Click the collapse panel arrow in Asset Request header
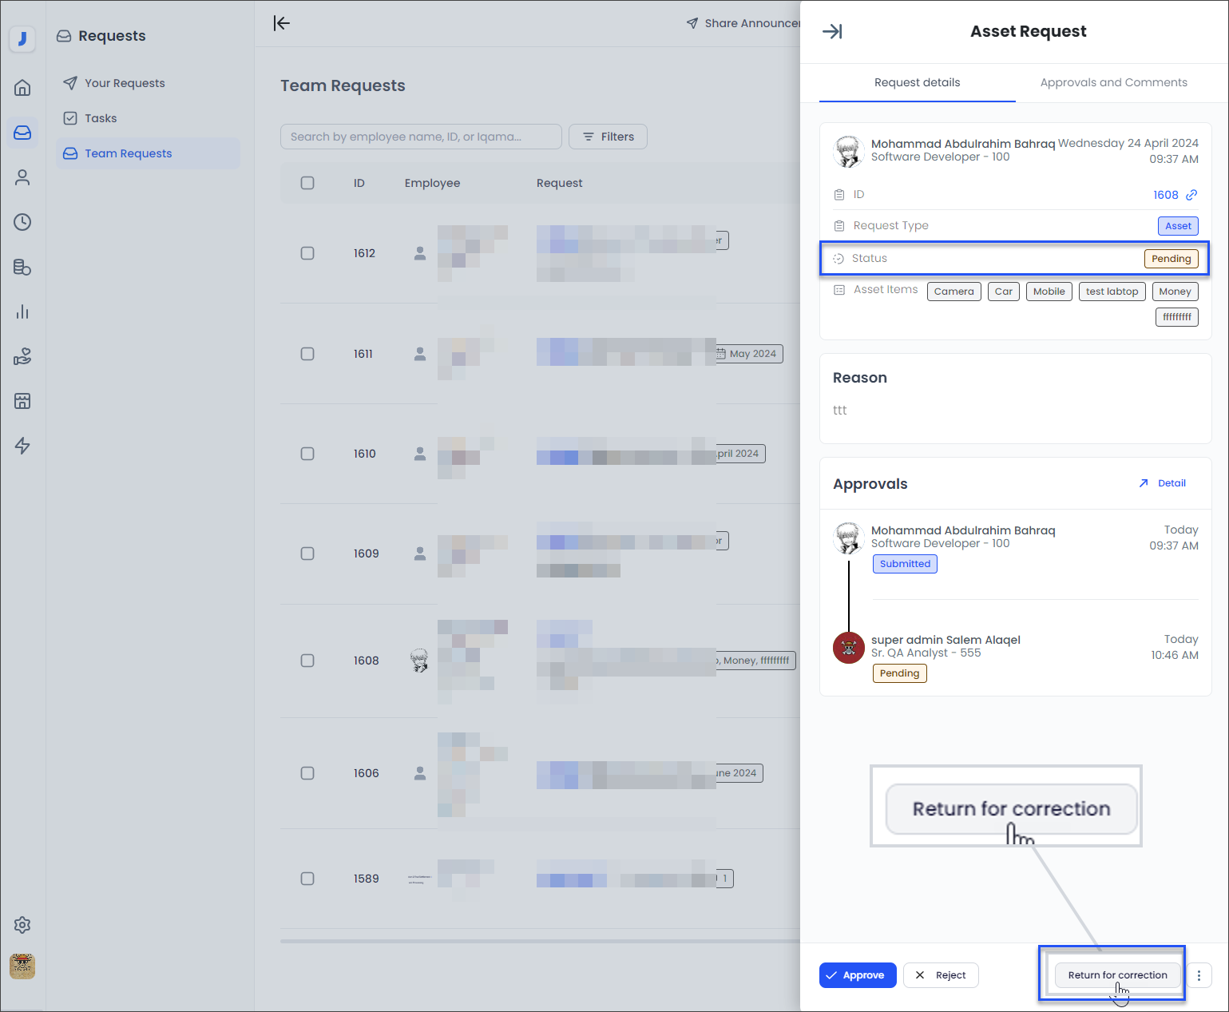 [x=832, y=31]
